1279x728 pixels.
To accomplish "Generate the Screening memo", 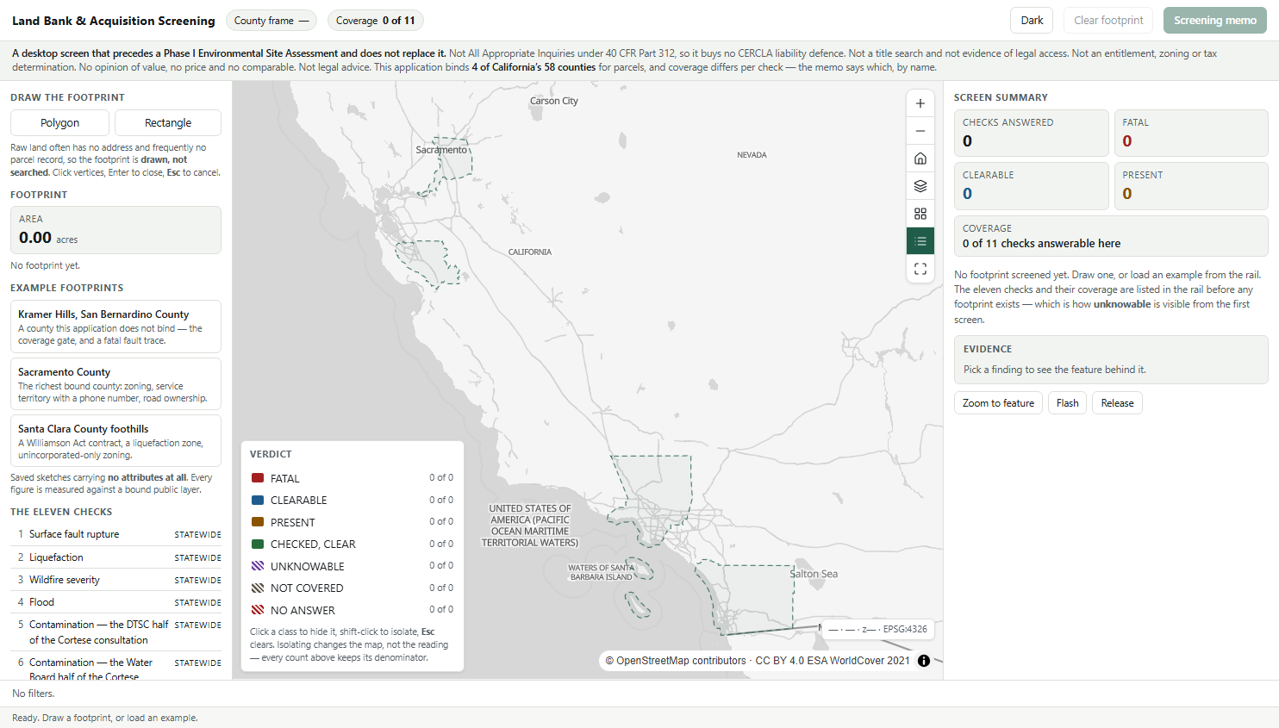I will pyautogui.click(x=1215, y=21).
